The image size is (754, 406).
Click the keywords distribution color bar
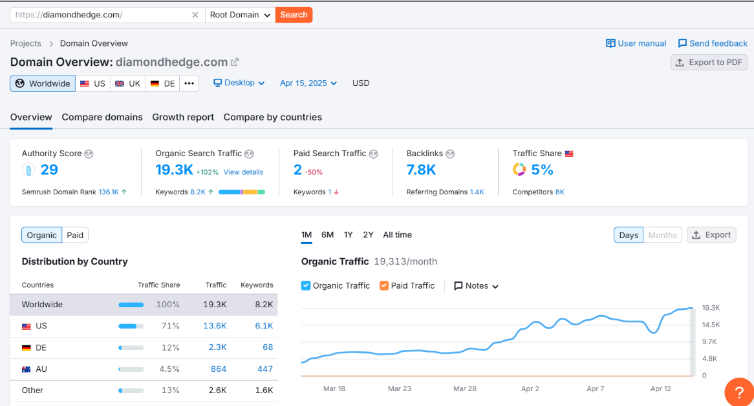click(x=241, y=192)
